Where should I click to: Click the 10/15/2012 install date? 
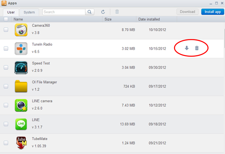(157, 48)
